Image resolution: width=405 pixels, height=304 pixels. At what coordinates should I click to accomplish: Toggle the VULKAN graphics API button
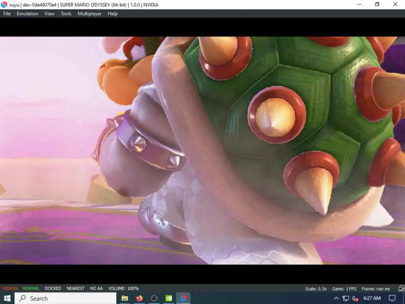tap(10, 288)
